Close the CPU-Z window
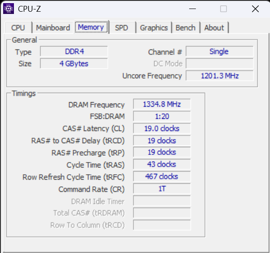This screenshot has width=270, height=253. click(255, 9)
